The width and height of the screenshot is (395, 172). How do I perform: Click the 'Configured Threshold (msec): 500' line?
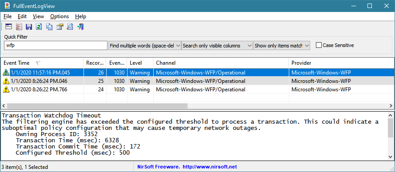pos(72,152)
